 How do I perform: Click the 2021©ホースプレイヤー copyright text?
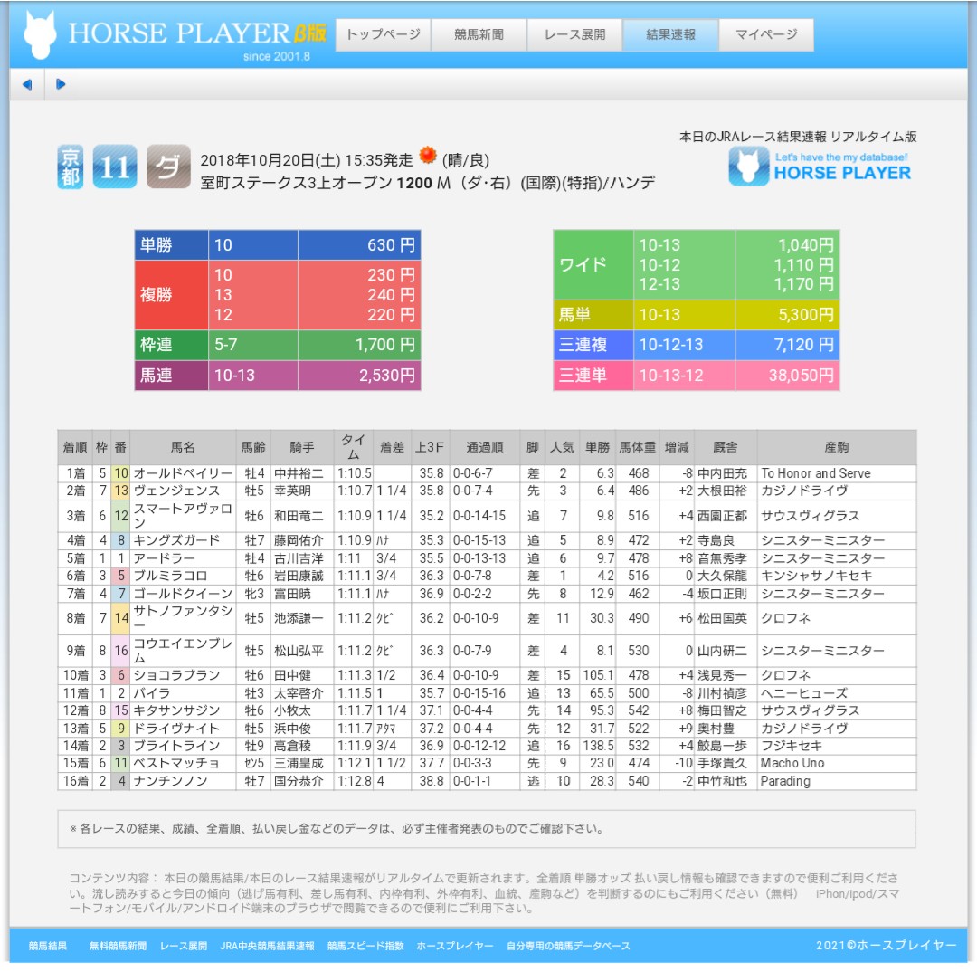pos(886,946)
